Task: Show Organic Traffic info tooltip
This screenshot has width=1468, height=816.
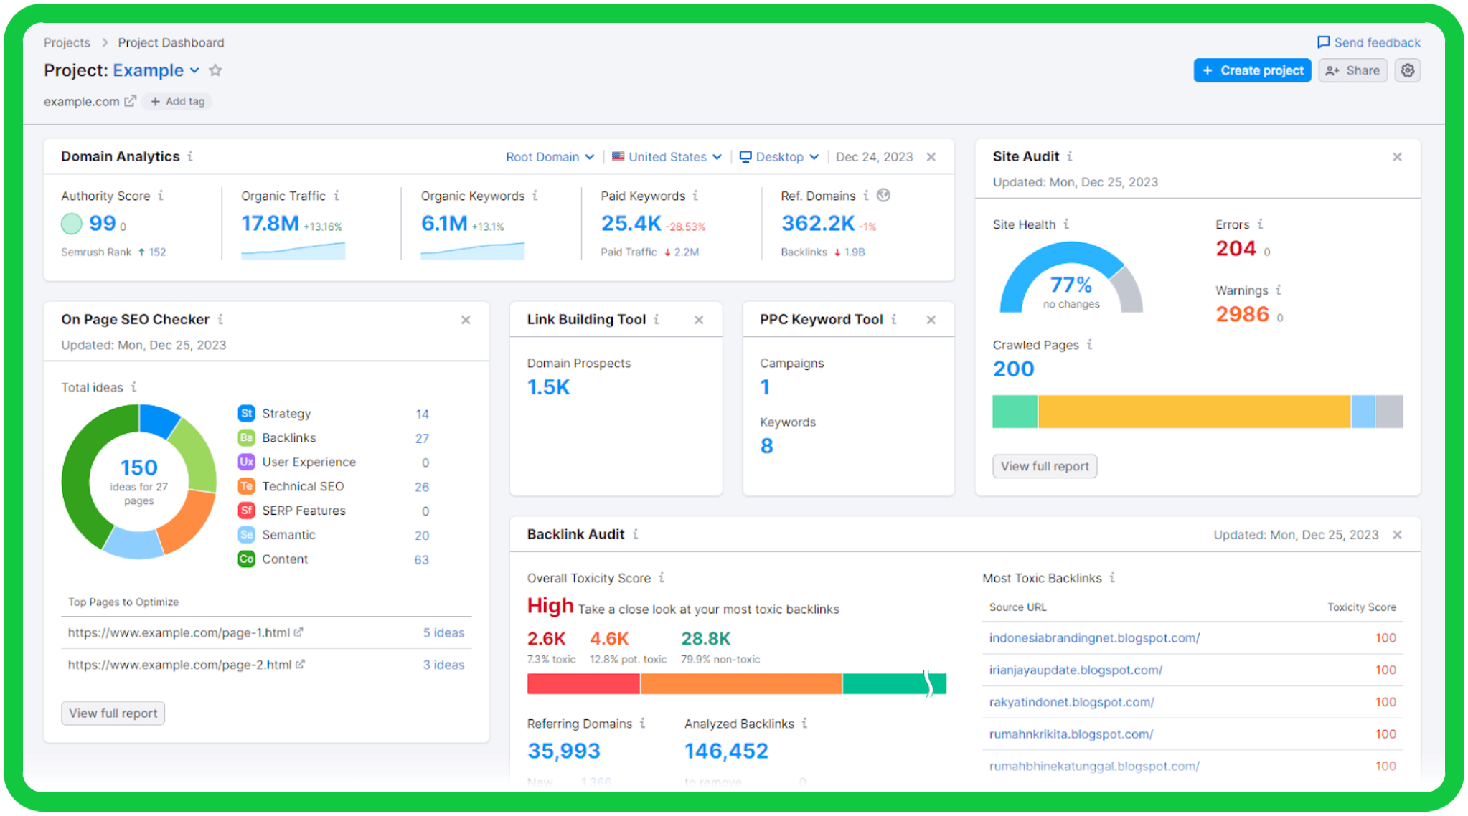Action: point(337,195)
